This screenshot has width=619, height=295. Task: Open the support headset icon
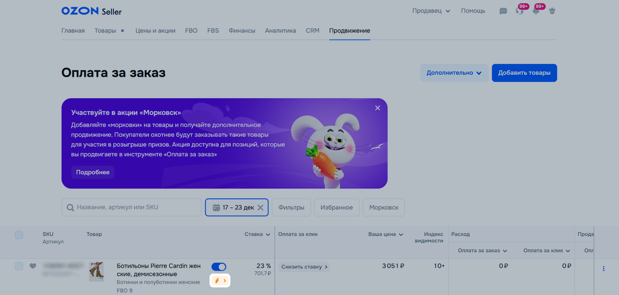click(x=519, y=11)
